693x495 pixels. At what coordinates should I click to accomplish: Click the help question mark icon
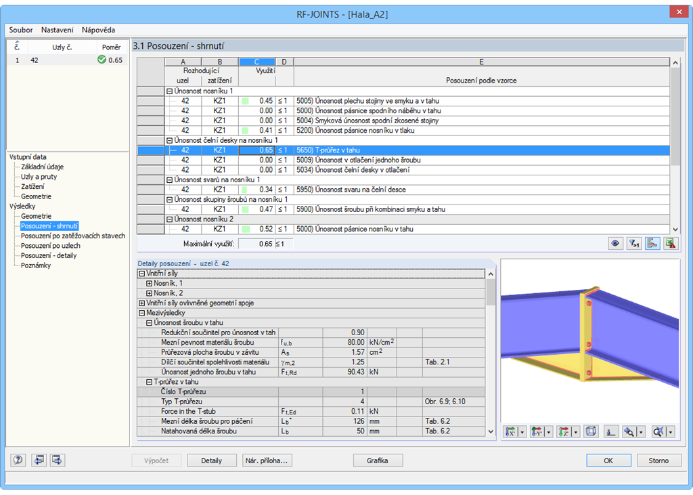pos(18,460)
